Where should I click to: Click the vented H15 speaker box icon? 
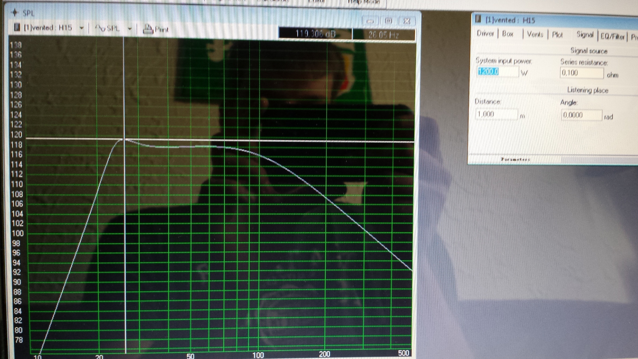[17, 27]
